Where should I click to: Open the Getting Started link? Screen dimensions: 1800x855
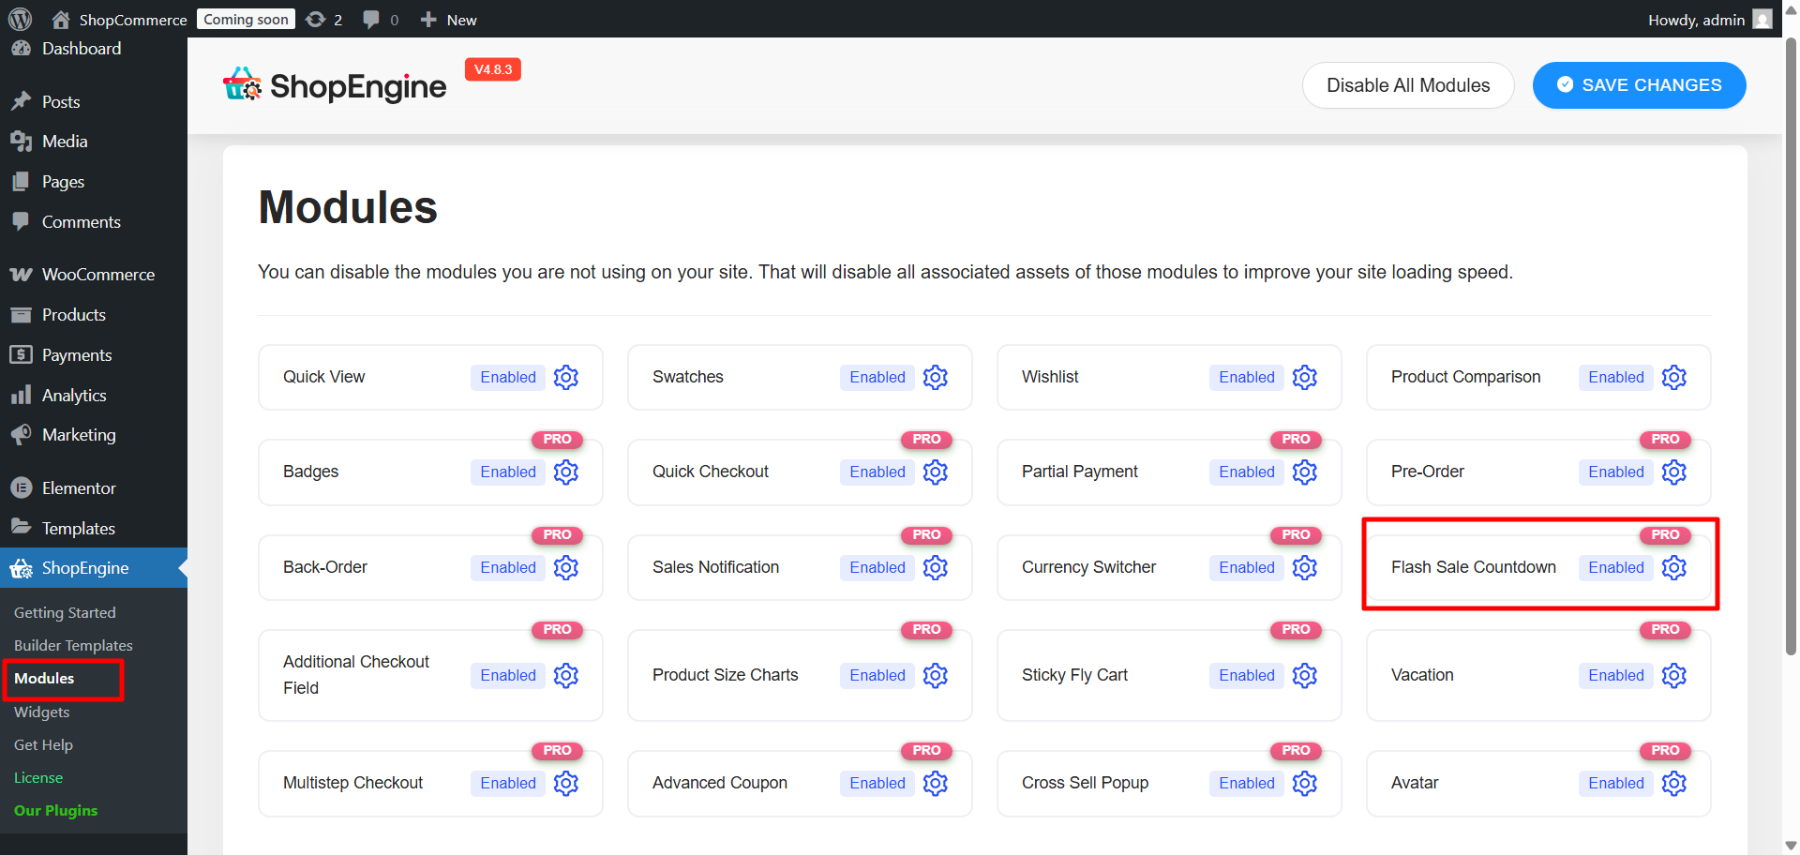tap(65, 613)
